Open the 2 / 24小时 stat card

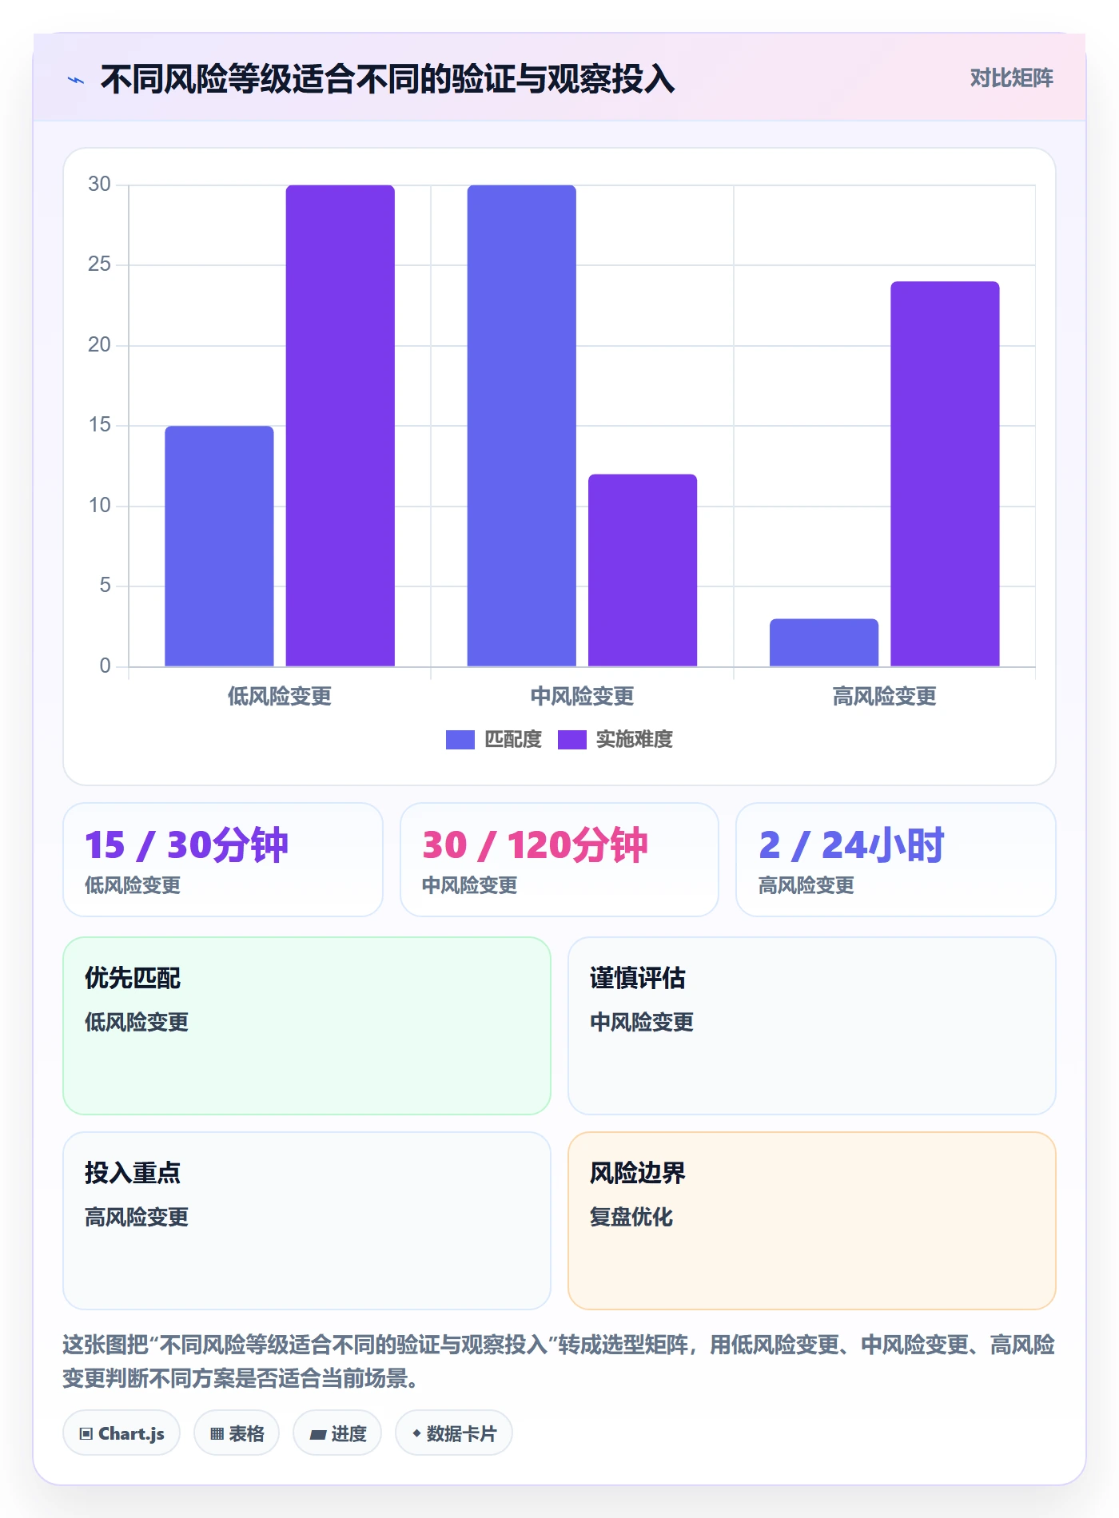pyautogui.click(x=896, y=860)
